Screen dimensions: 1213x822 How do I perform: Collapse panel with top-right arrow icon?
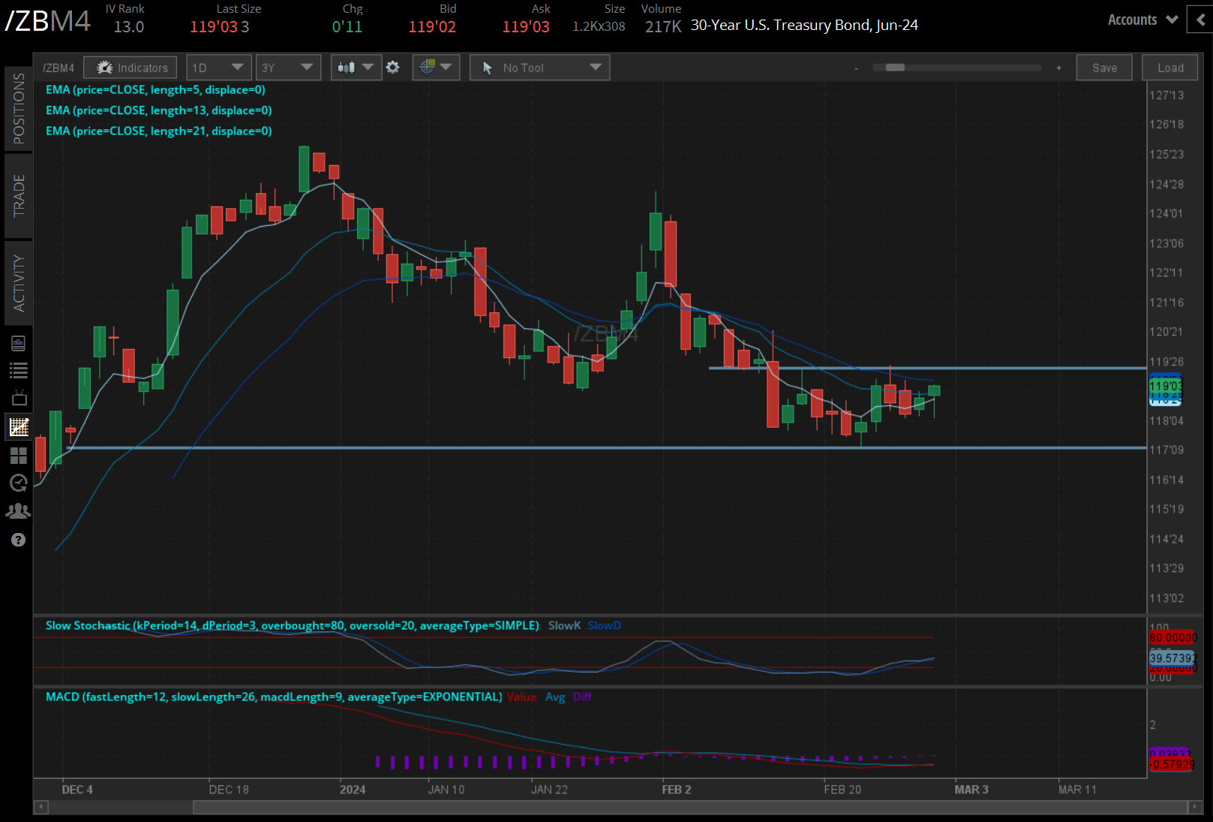[x=1199, y=20]
